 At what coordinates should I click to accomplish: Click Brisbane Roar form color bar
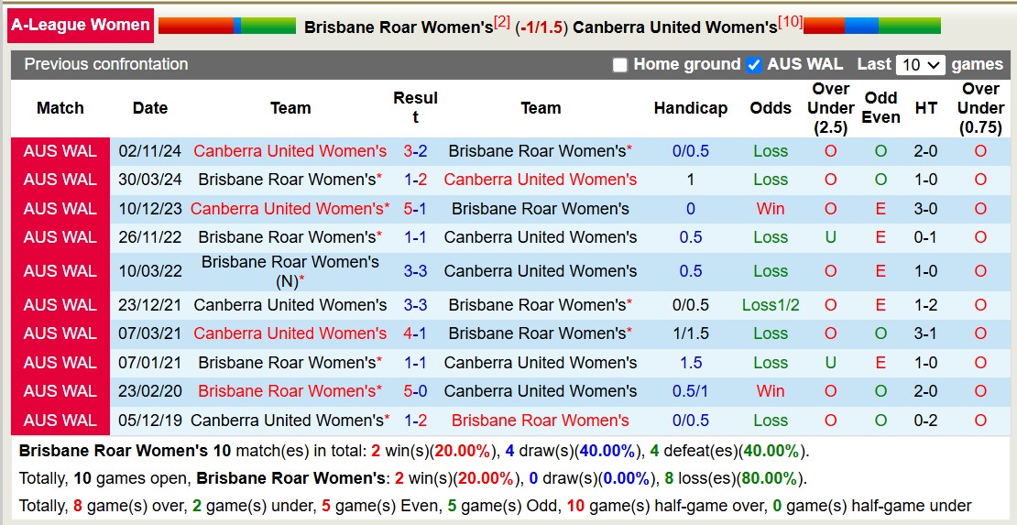point(227,26)
